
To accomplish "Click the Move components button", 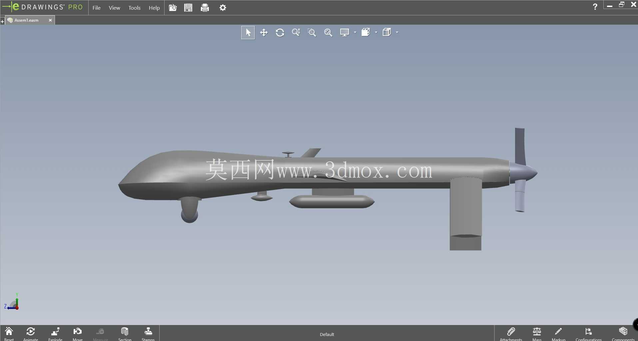I will click(78, 334).
